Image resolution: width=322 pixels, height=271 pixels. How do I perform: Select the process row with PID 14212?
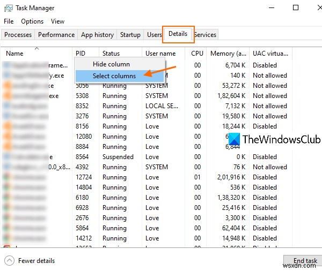point(146,238)
